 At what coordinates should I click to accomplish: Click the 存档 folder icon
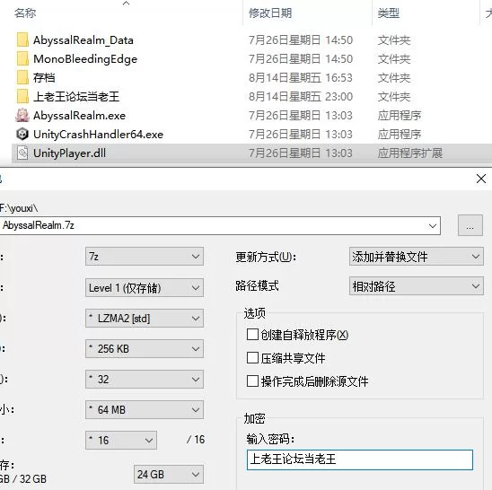(x=22, y=77)
